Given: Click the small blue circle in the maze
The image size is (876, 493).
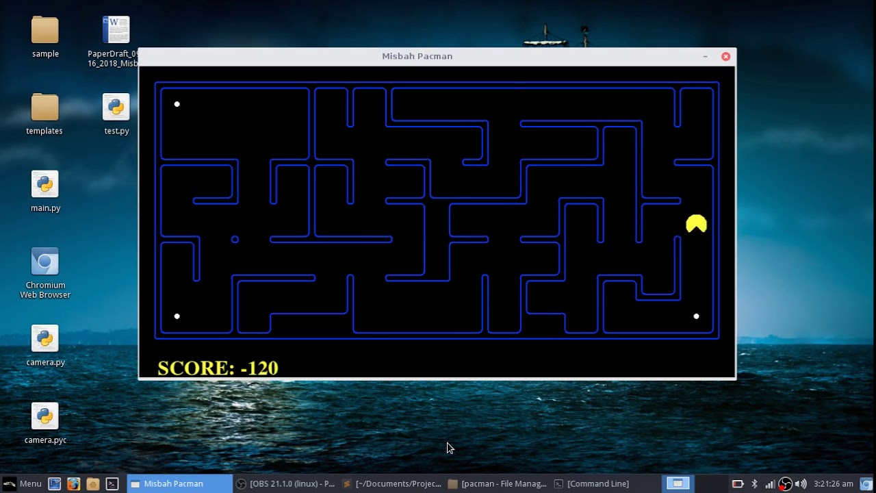Looking at the screenshot, I should tap(235, 239).
